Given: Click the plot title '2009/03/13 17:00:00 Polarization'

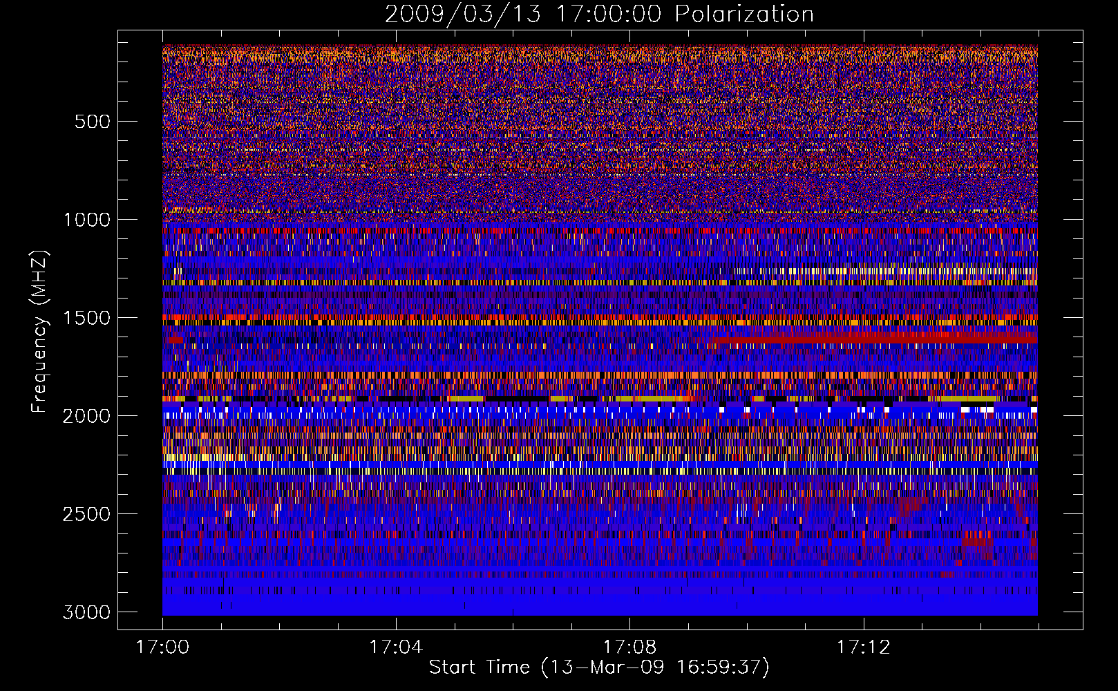Looking at the screenshot, I should pos(599,14).
